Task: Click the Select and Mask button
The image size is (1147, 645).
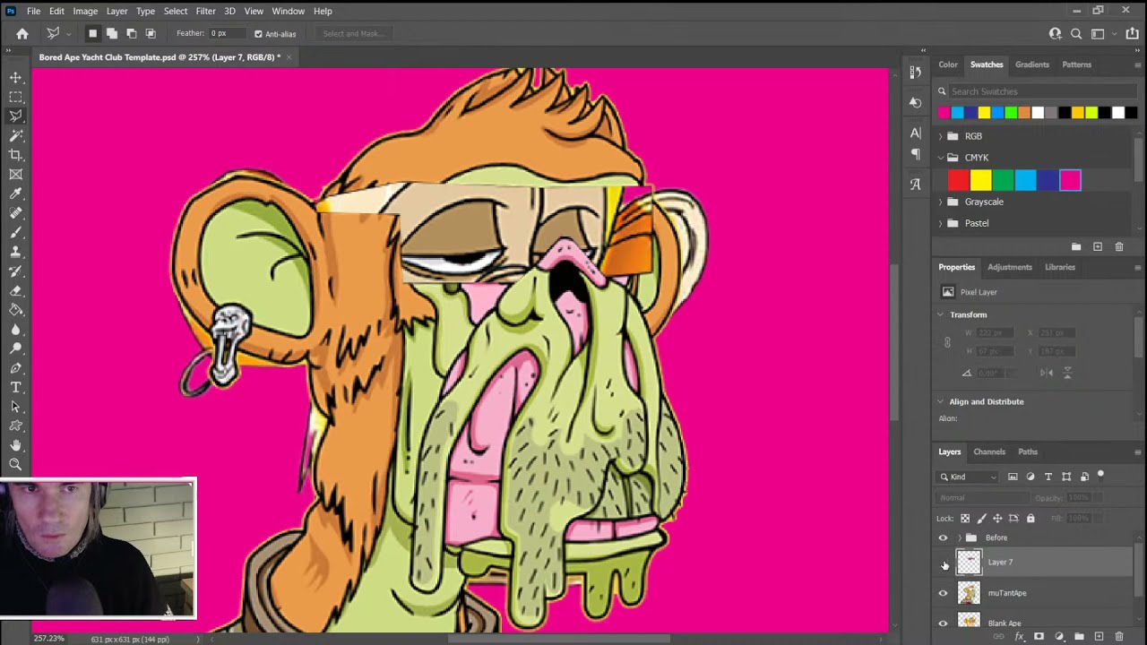Action: [x=352, y=34]
